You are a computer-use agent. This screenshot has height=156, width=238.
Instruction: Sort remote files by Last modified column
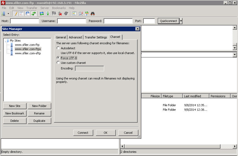coord(196,96)
